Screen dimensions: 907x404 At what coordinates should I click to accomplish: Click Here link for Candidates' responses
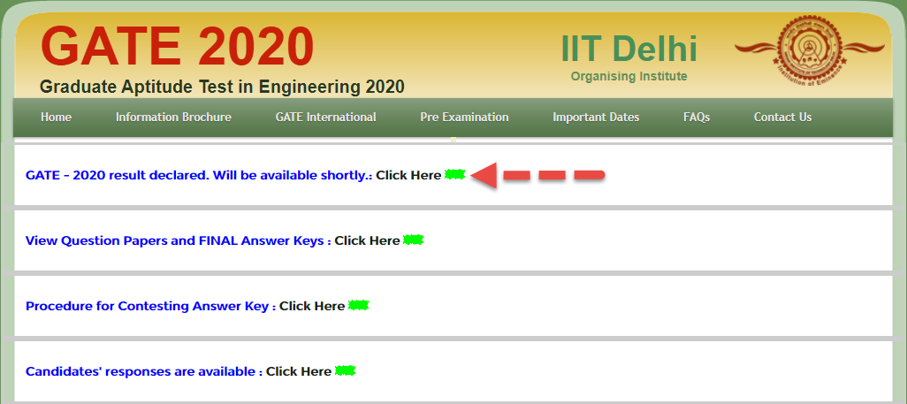(x=299, y=371)
